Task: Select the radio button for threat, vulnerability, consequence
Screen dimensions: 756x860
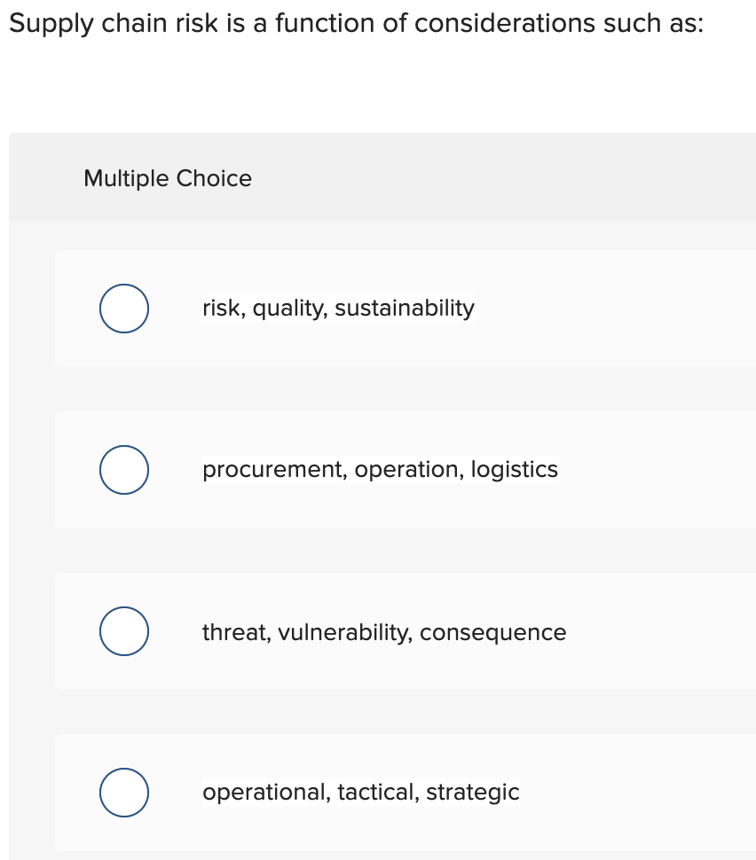Action: 123,630
